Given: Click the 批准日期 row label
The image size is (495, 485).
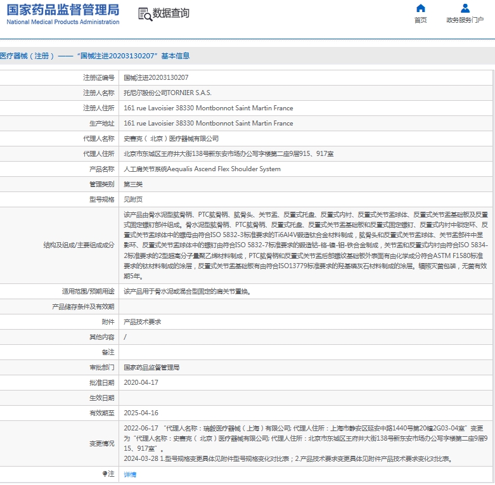Looking at the screenshot, I should [101, 383].
